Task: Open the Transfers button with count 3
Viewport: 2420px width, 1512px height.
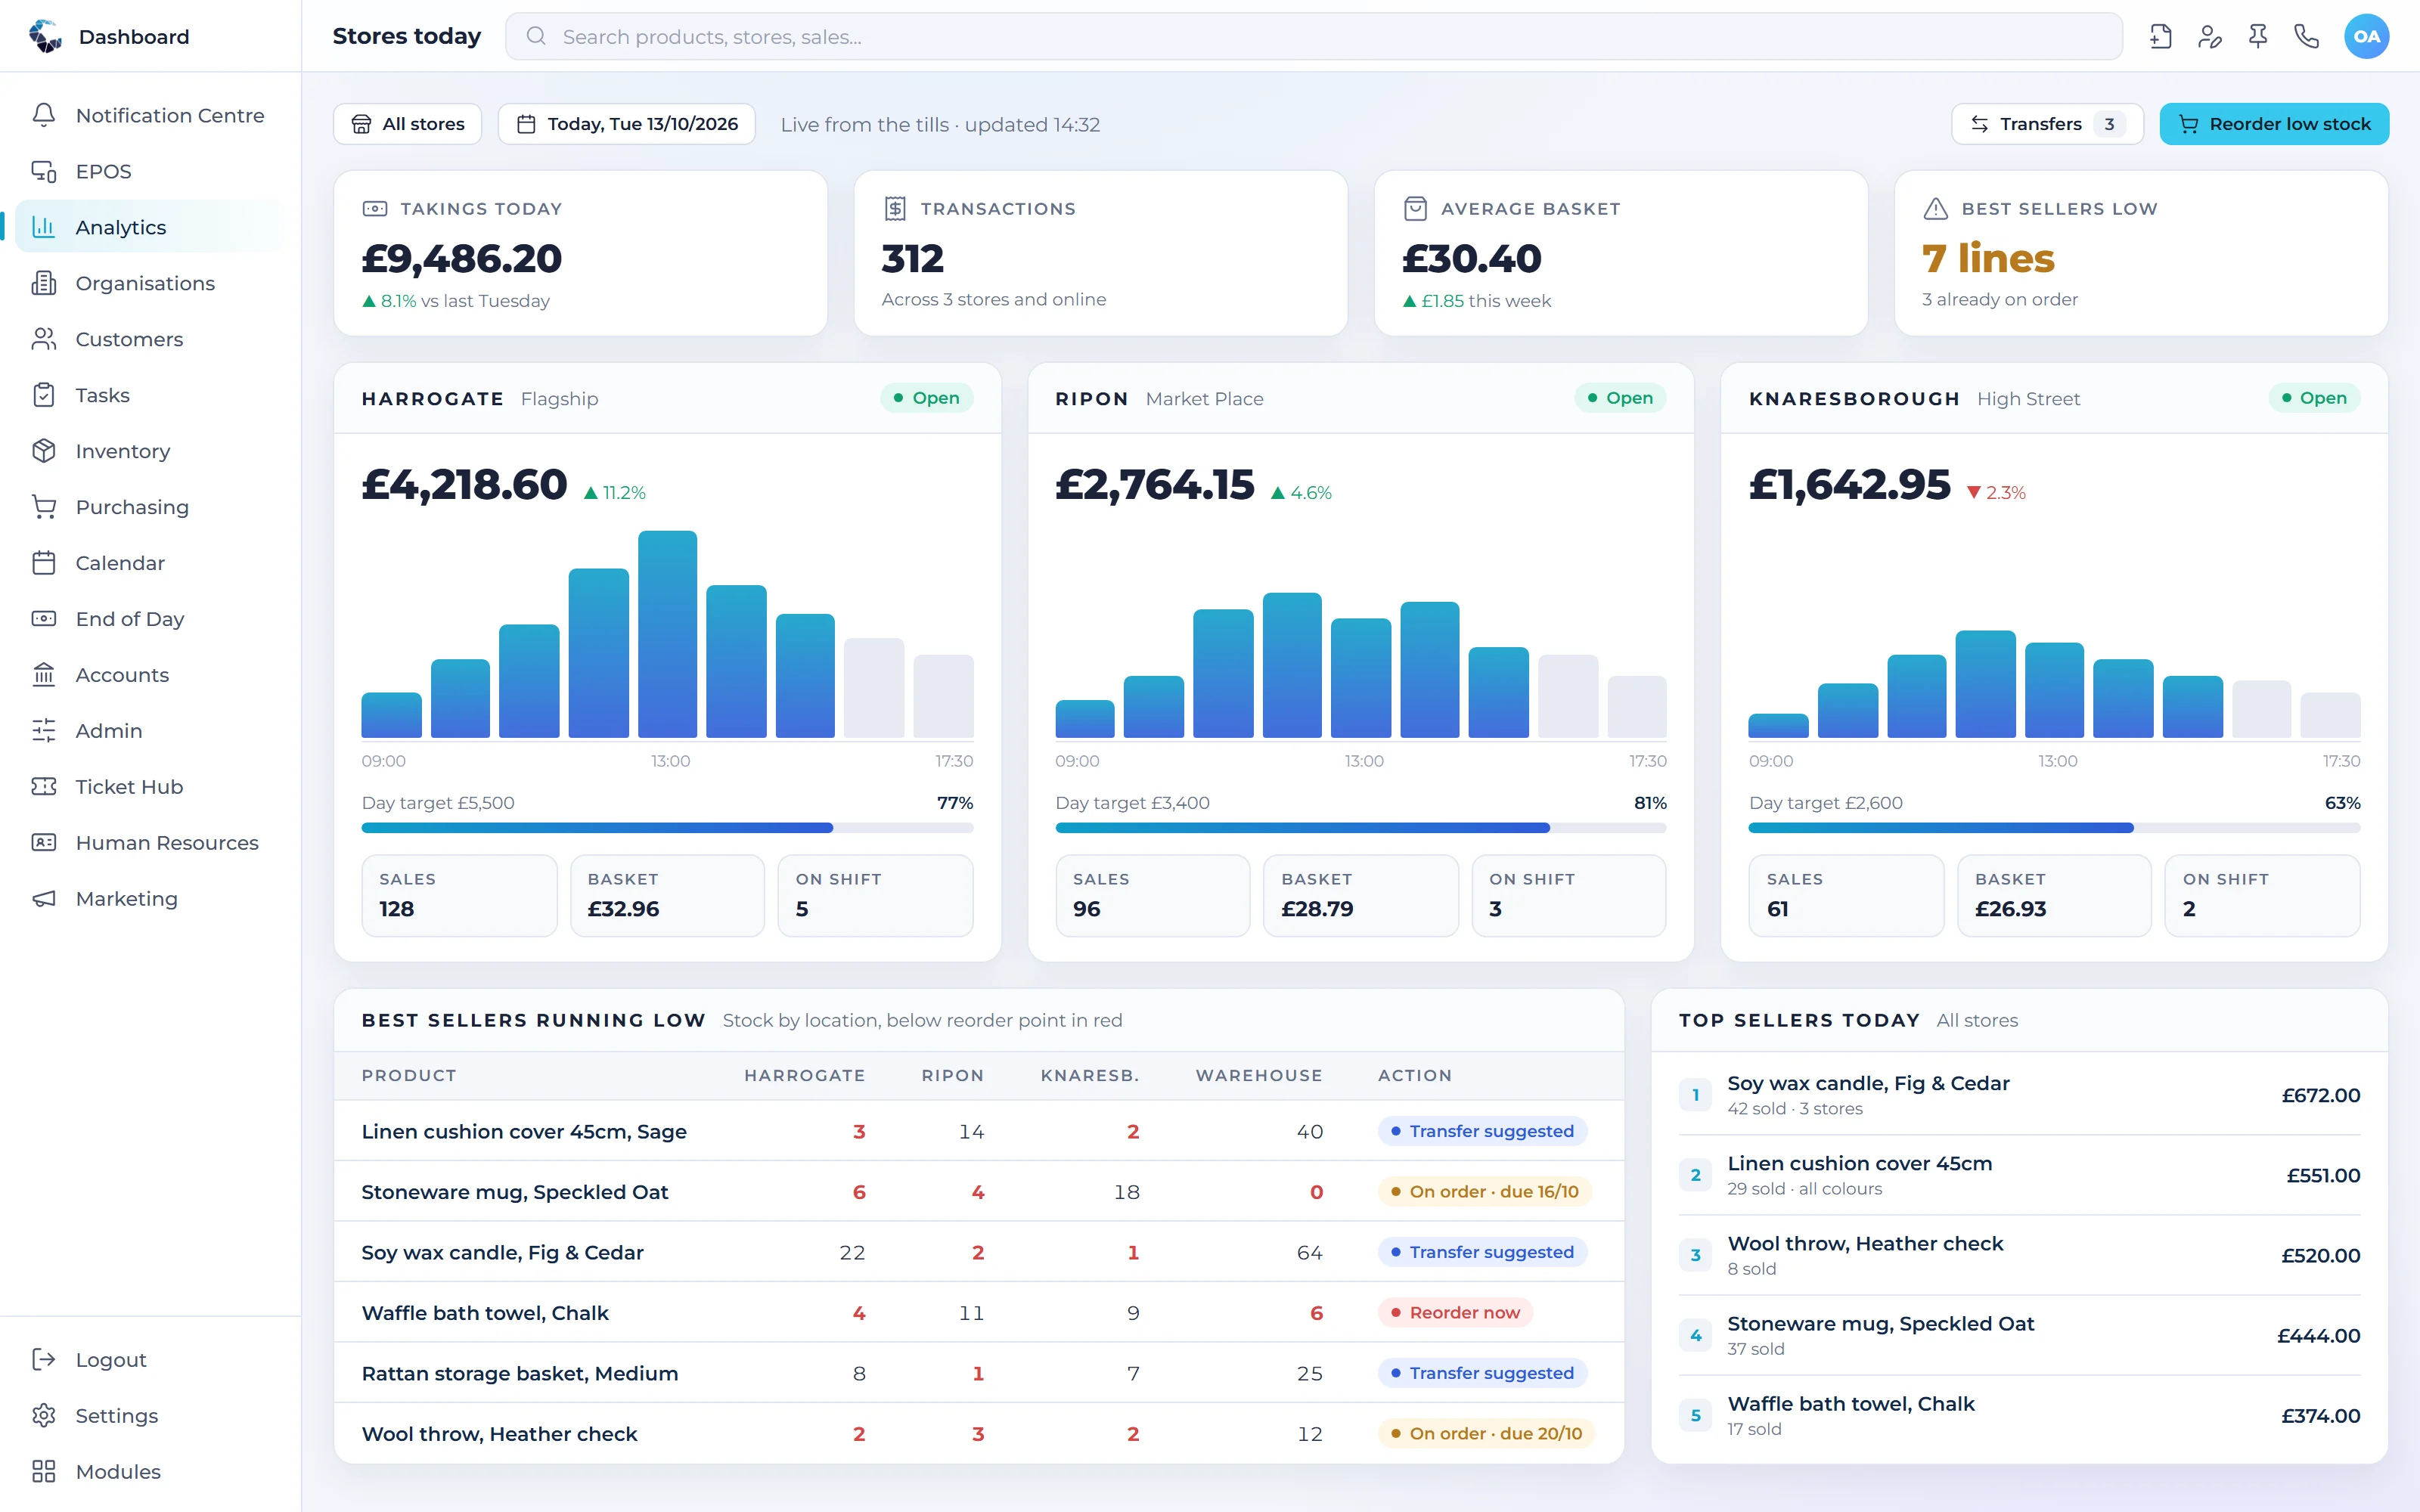Action: tap(2047, 124)
